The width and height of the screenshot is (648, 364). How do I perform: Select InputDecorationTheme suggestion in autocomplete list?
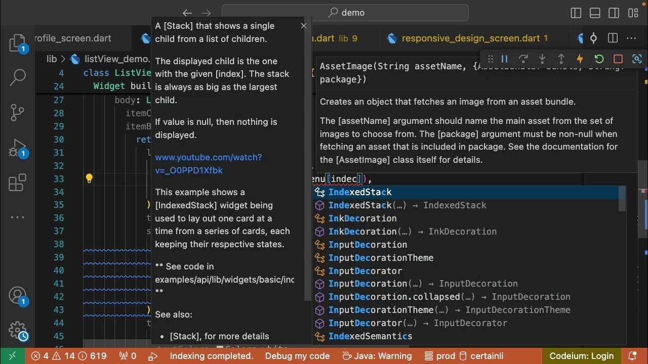381,258
